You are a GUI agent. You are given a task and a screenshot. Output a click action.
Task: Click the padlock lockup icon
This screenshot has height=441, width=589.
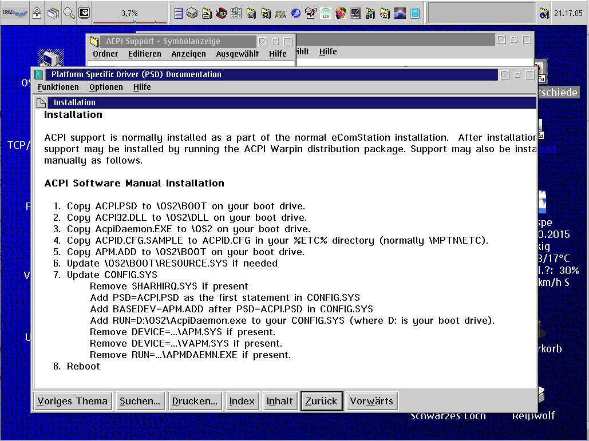click(x=37, y=13)
